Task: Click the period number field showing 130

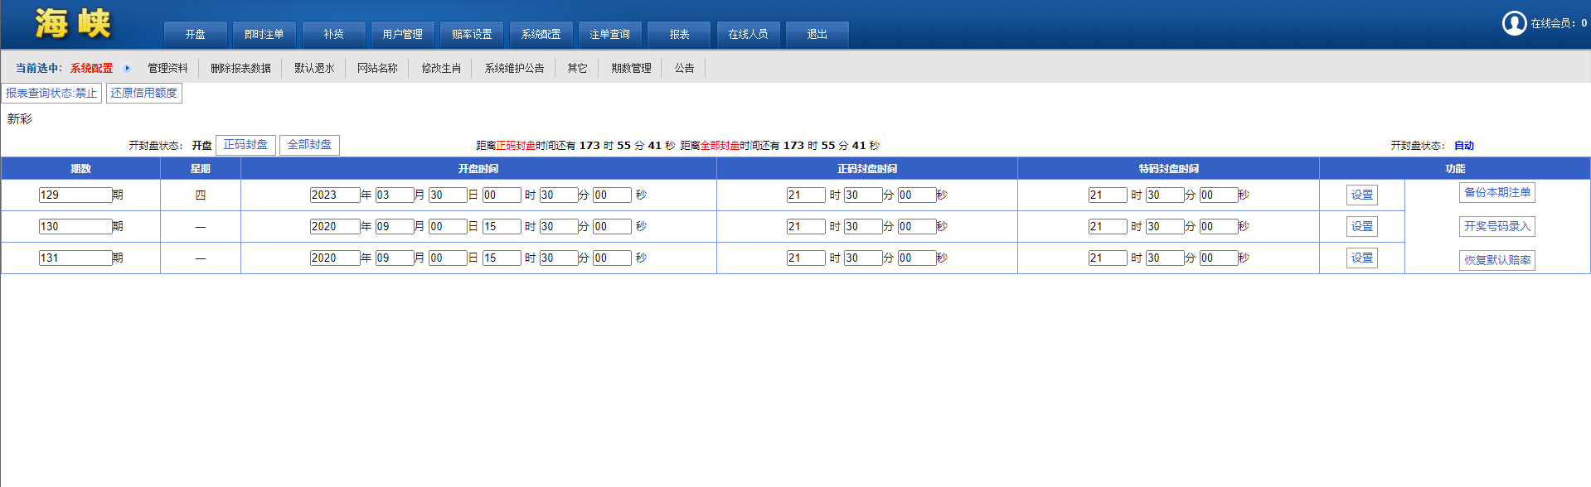Action: click(75, 226)
